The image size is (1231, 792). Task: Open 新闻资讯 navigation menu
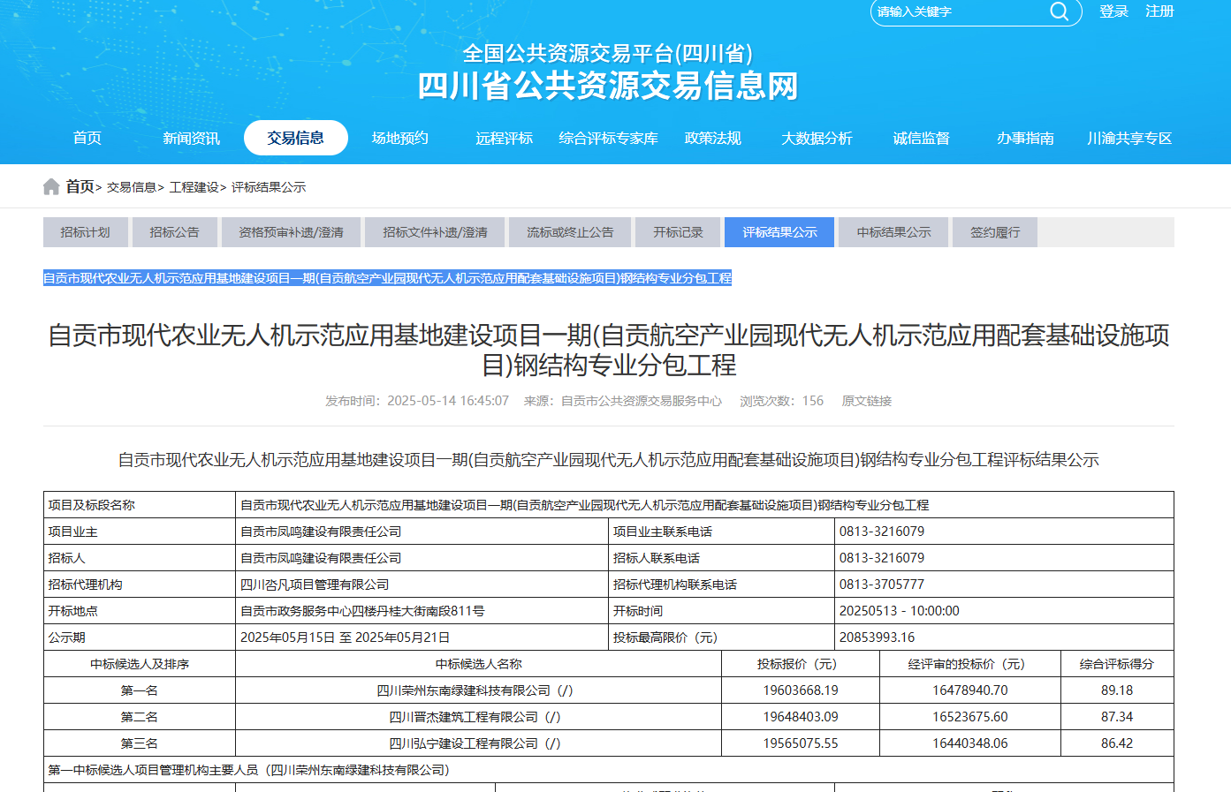tap(191, 138)
